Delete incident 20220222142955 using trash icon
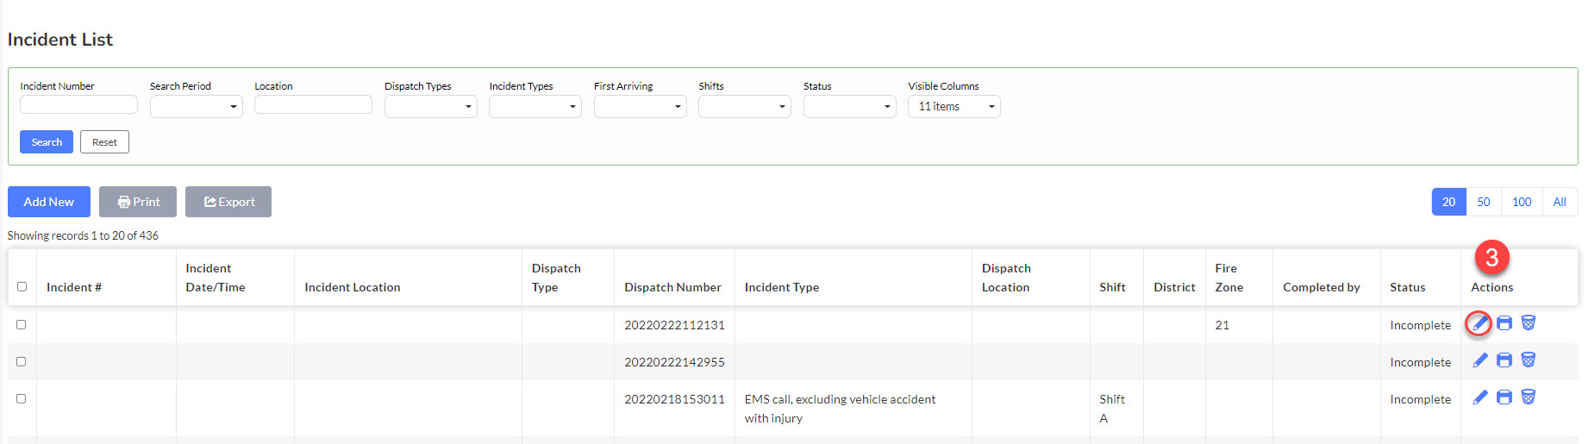 click(1529, 360)
